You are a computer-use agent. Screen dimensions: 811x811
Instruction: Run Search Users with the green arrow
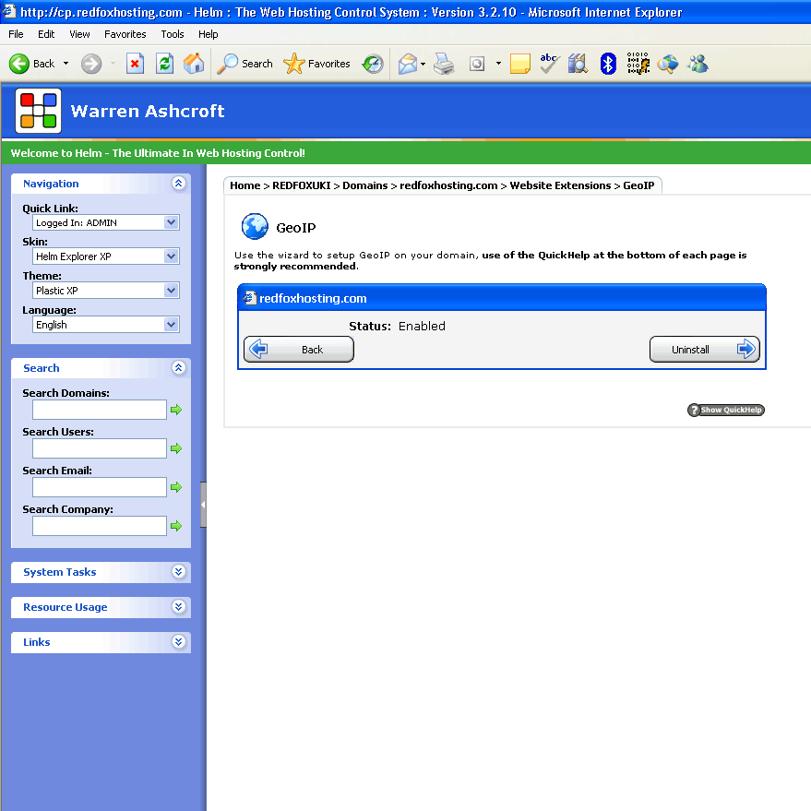[x=176, y=448]
